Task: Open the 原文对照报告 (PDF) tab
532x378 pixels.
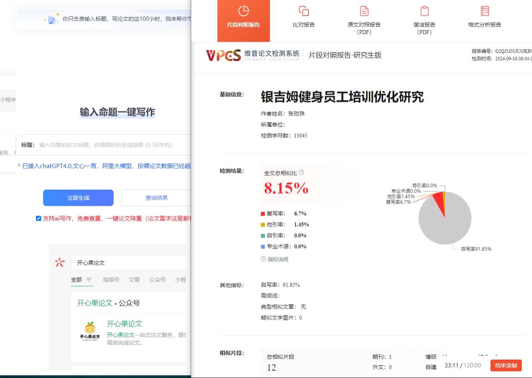Action: click(364, 21)
